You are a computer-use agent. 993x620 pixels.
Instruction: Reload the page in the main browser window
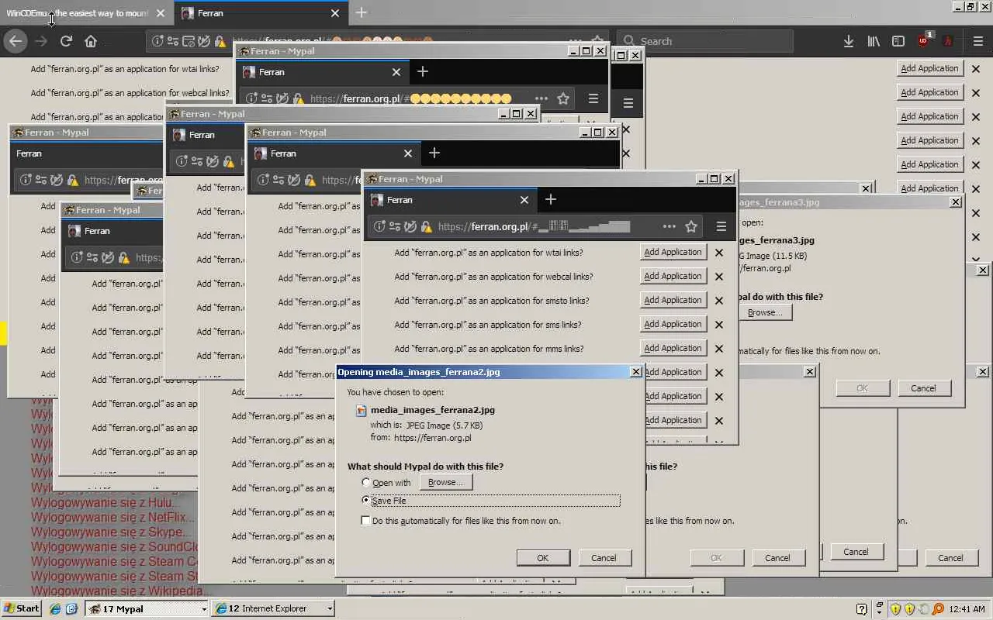click(66, 41)
